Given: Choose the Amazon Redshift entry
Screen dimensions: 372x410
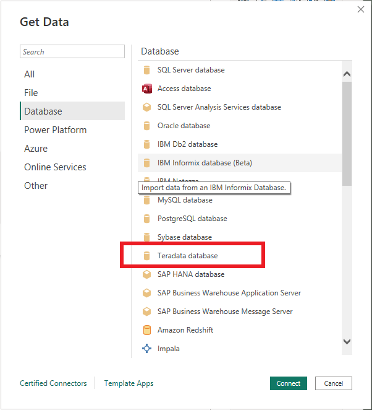Looking at the screenshot, I should [x=240, y=330].
